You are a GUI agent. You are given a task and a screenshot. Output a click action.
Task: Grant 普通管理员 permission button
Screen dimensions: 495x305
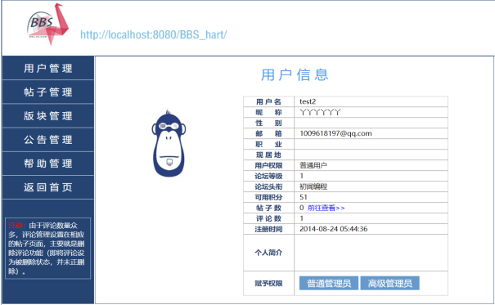(x=329, y=283)
